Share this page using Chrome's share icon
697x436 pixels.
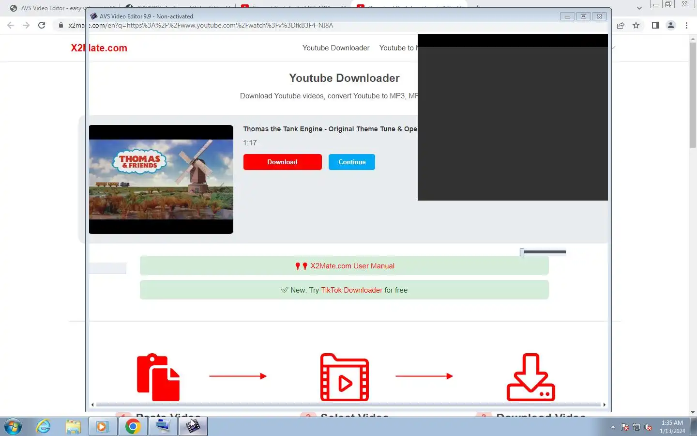click(621, 25)
